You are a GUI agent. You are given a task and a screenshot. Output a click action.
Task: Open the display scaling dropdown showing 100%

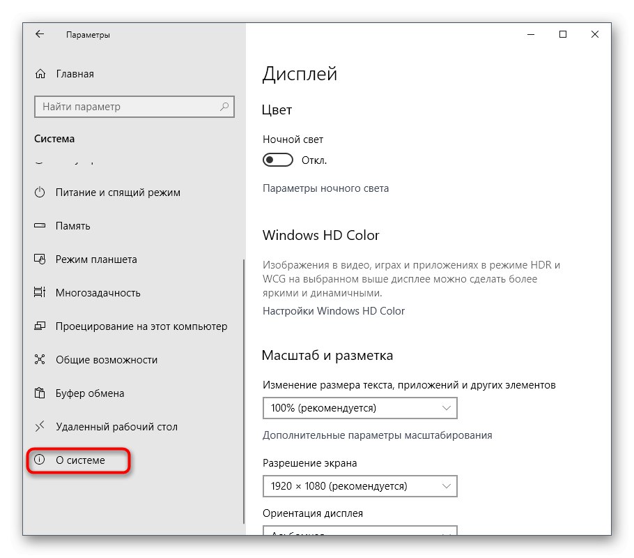click(359, 408)
